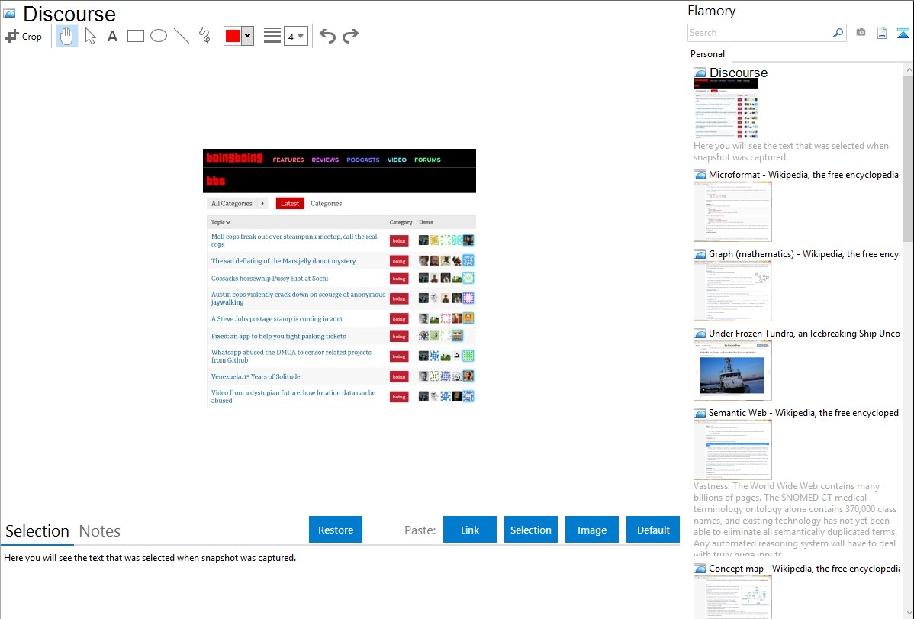The image size is (914, 619).
Task: Pick the straight line tool
Action: tap(182, 36)
